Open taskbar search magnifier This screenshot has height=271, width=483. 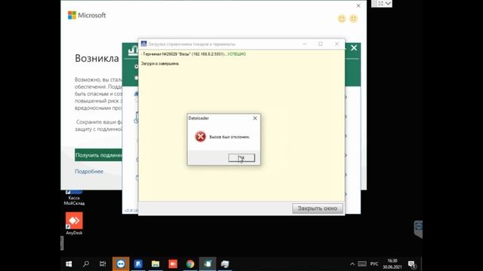86,264
